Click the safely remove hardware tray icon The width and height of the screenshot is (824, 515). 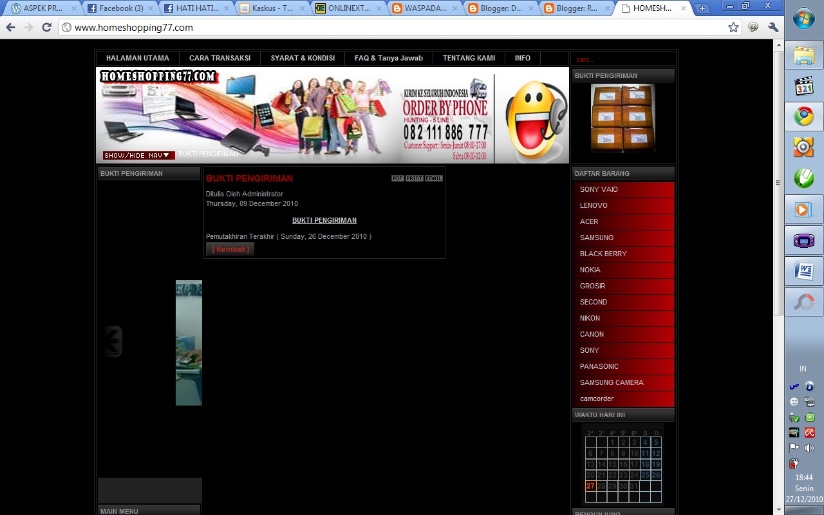(794, 417)
